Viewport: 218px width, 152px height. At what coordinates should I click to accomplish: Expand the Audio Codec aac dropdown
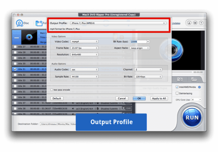85,69
